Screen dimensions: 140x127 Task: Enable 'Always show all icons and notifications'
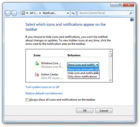(x=27, y=100)
